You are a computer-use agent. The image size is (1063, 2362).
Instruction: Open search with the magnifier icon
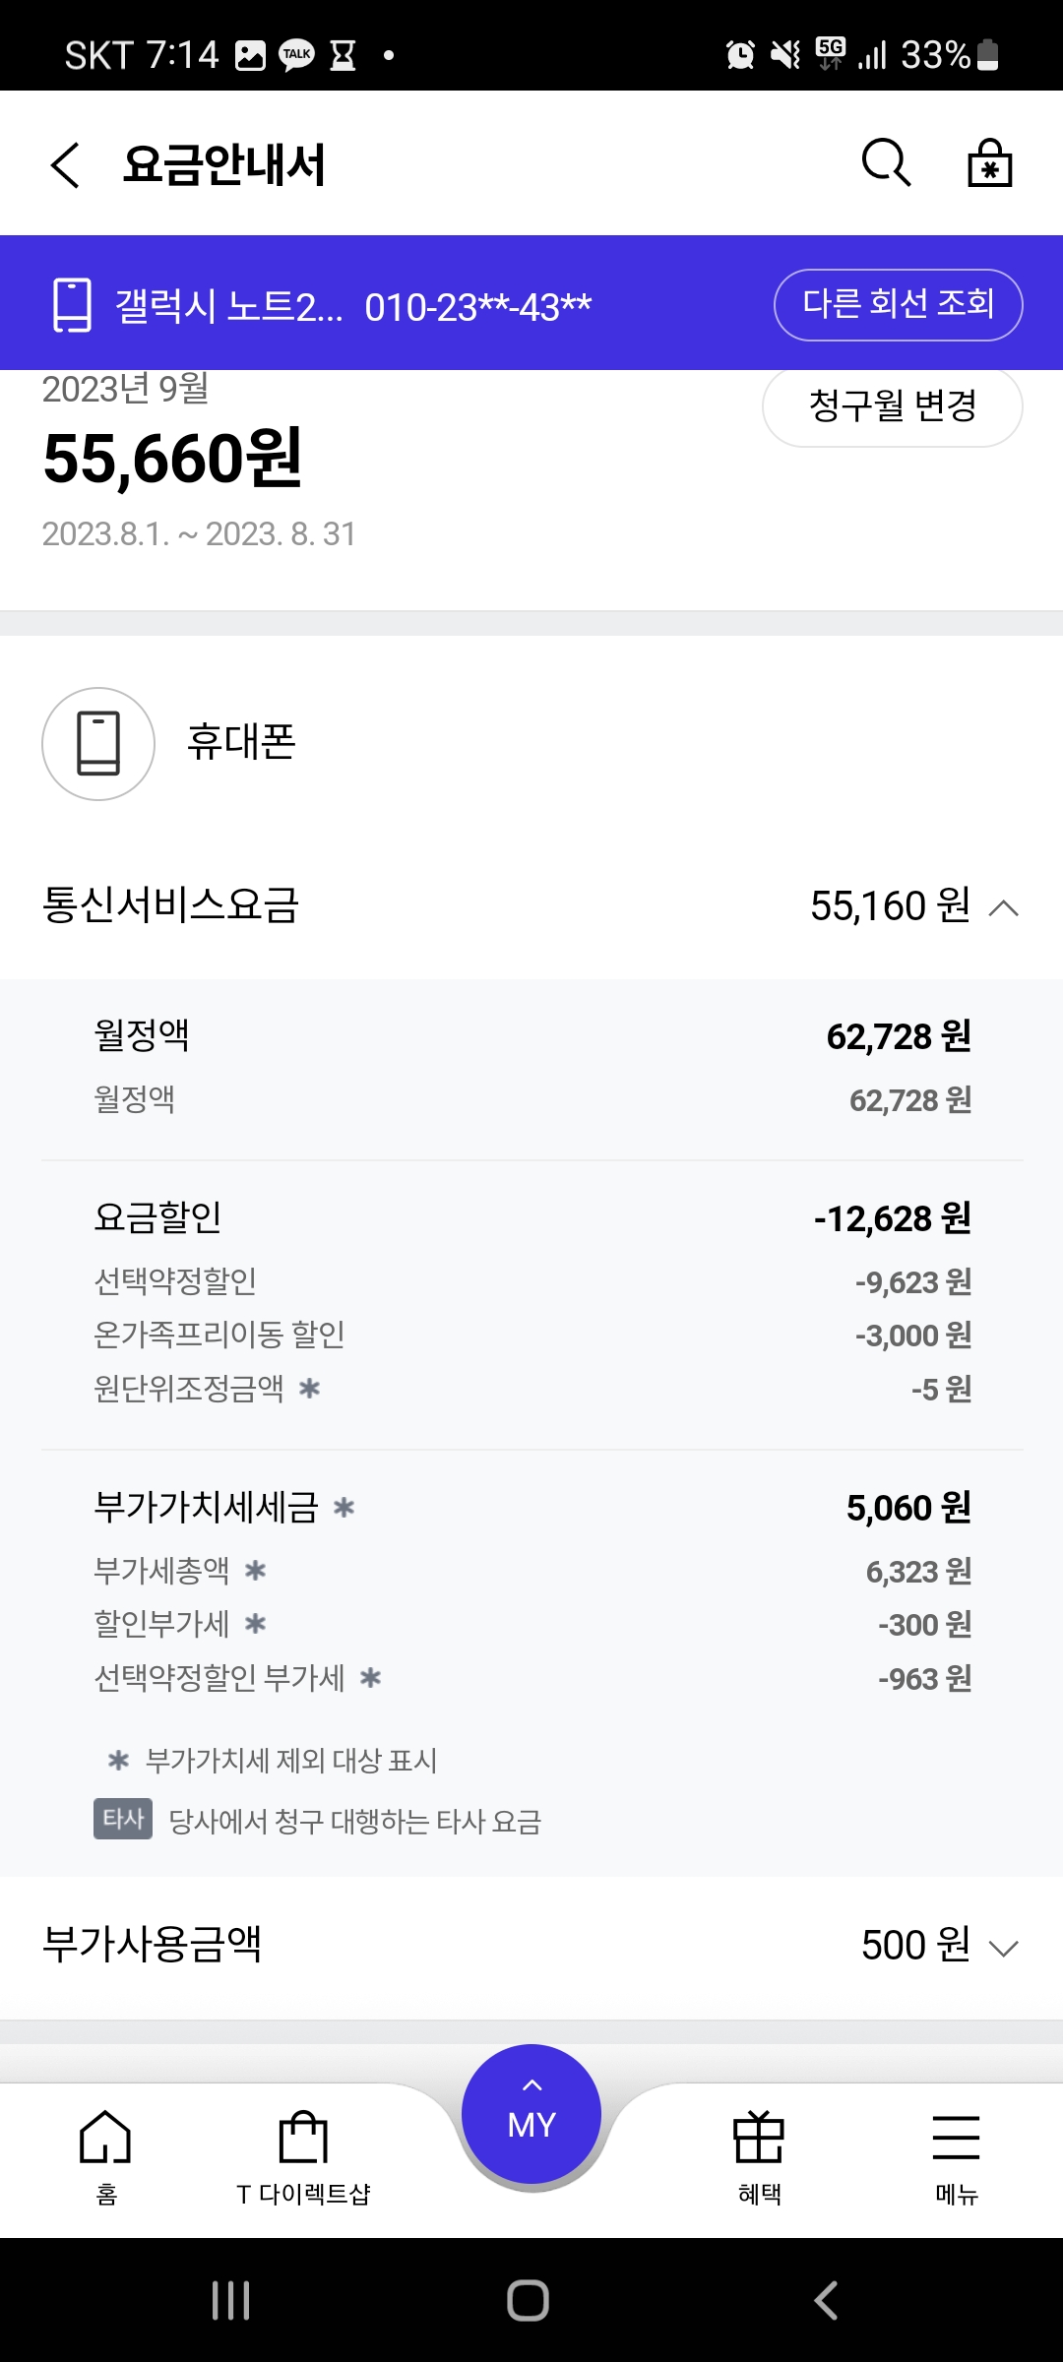coord(886,162)
